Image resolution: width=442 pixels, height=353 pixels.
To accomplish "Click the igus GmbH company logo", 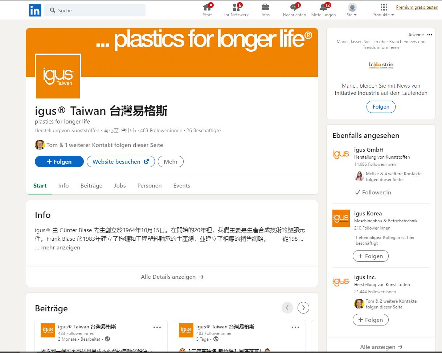I will 341,155.
